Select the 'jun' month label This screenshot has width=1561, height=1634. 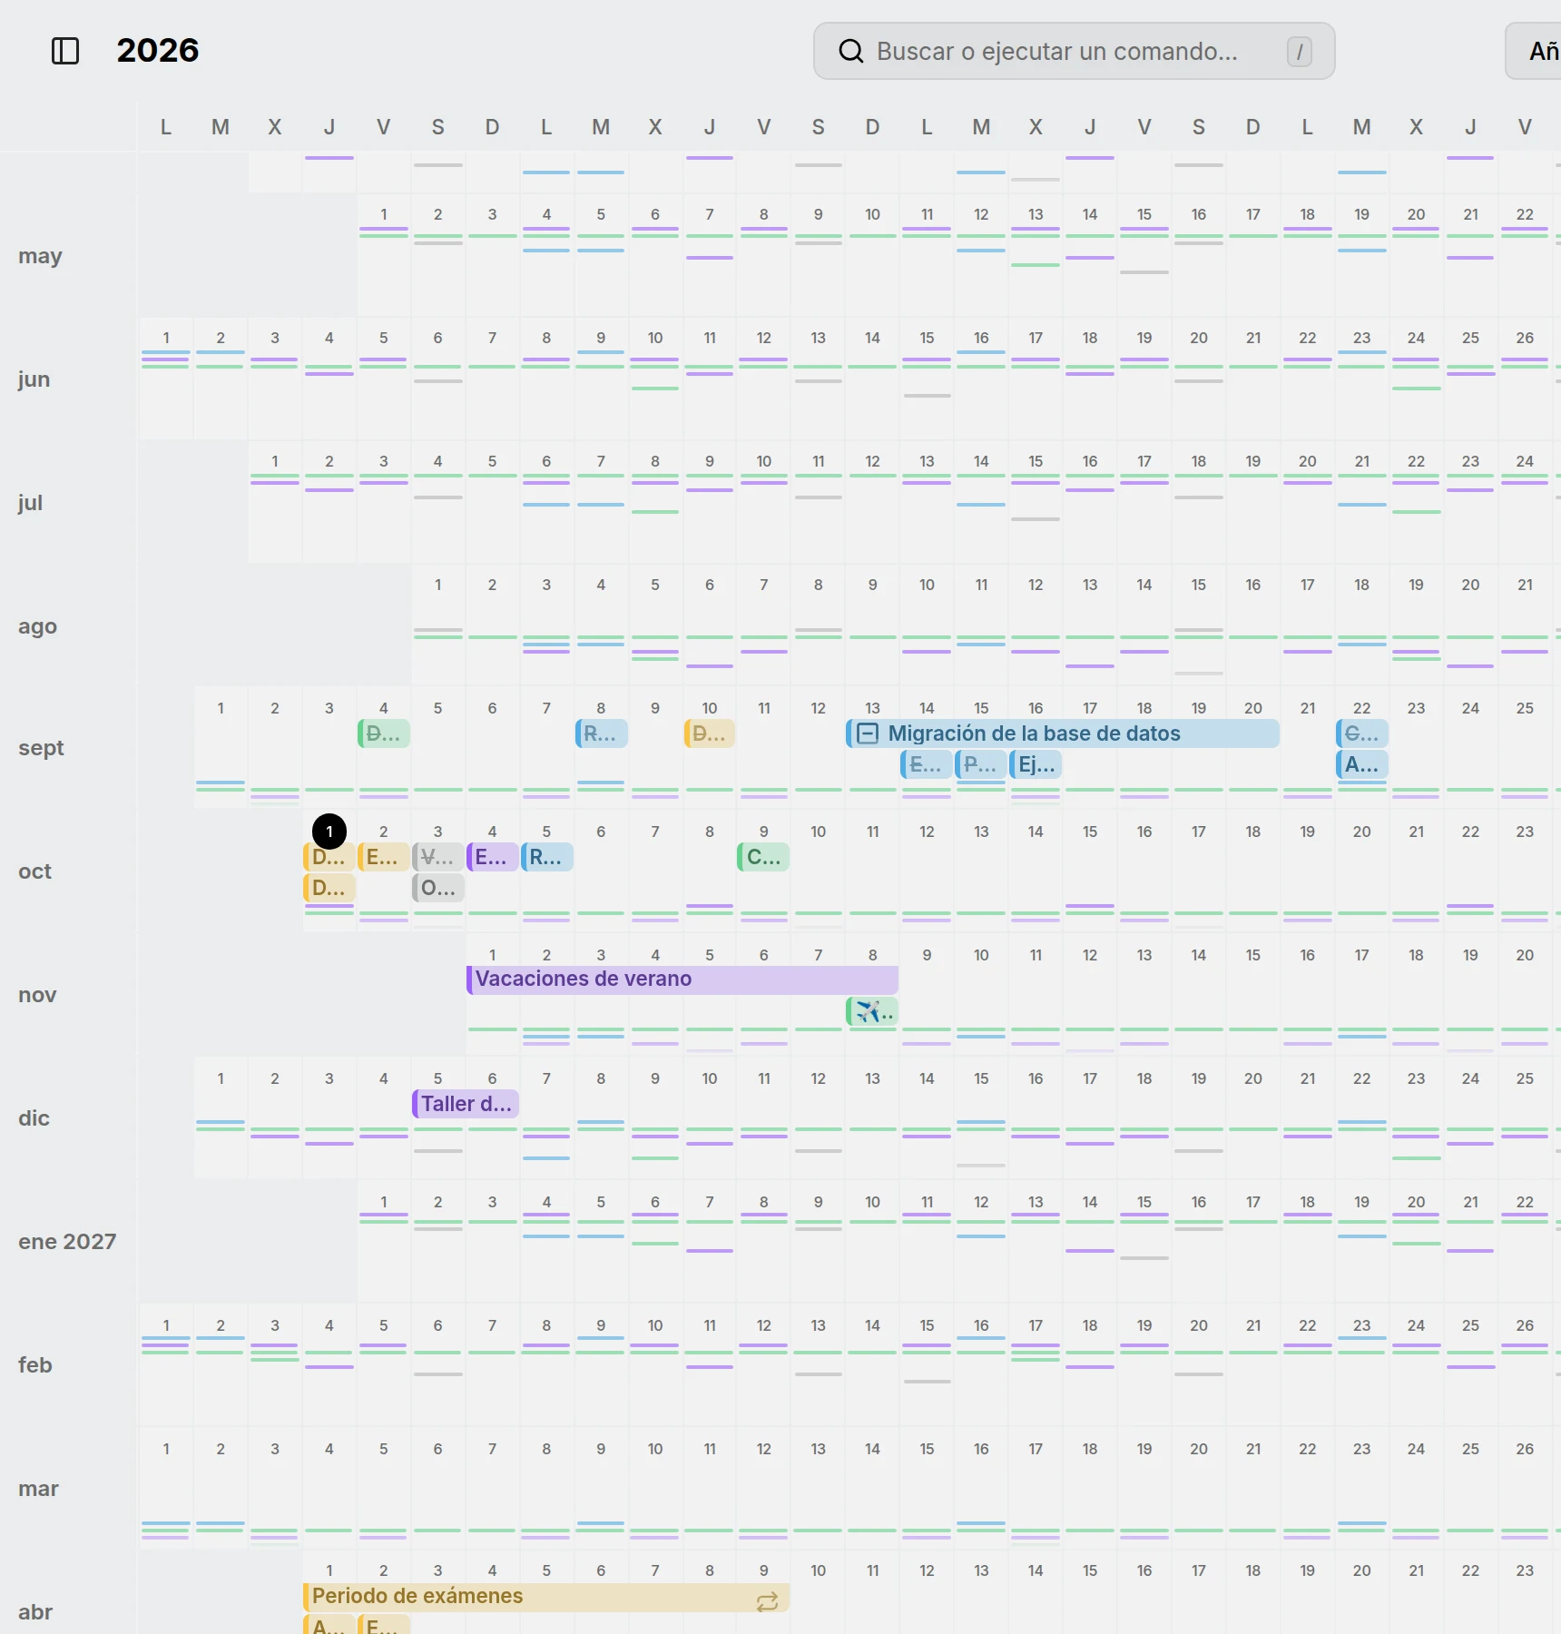click(34, 379)
